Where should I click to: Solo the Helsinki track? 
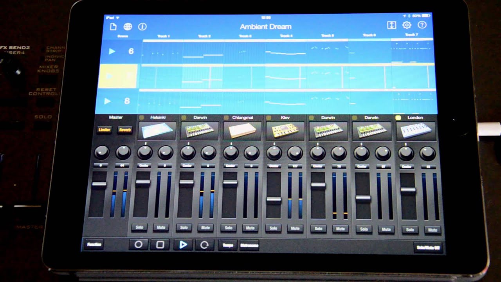(x=139, y=227)
